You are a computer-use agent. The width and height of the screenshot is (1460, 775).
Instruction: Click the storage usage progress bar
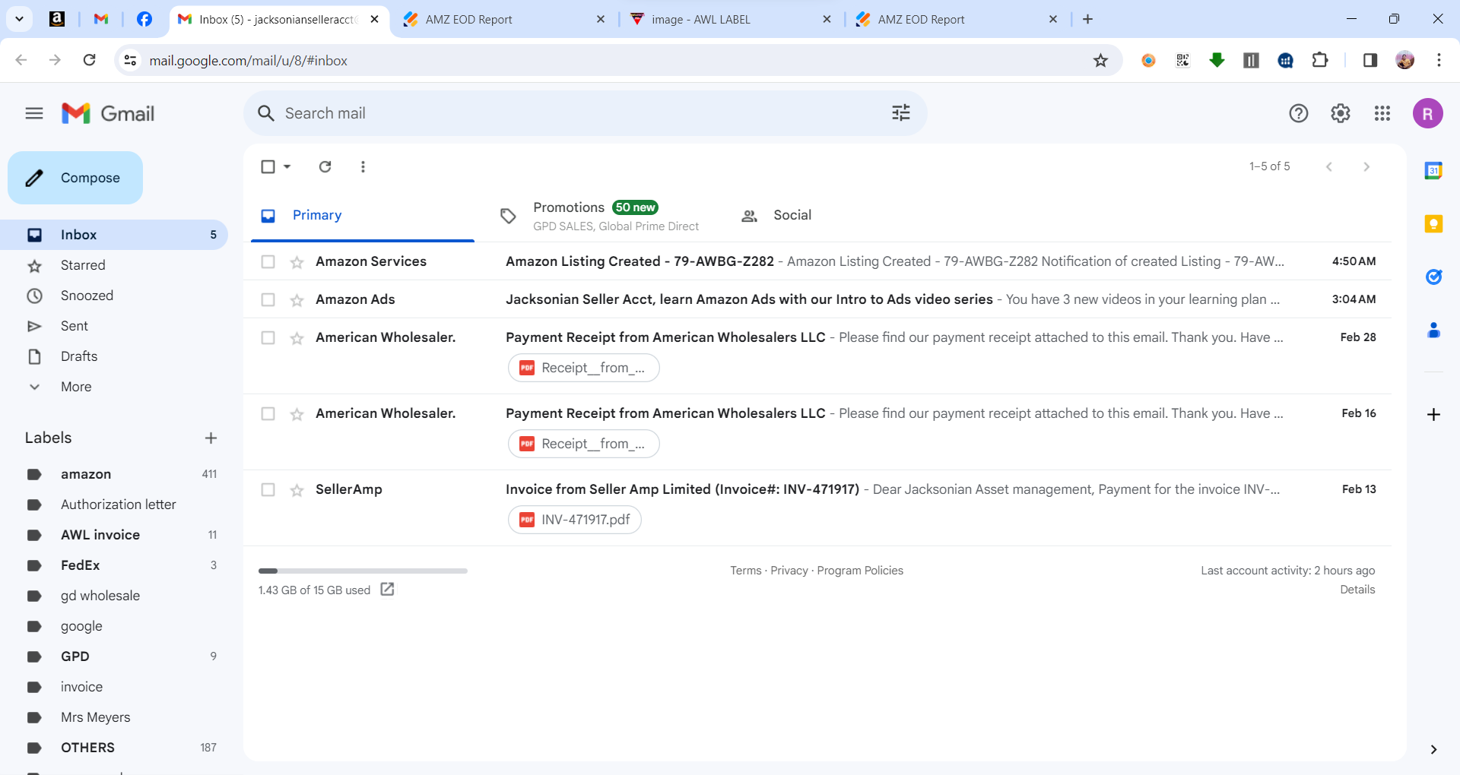[363, 571]
